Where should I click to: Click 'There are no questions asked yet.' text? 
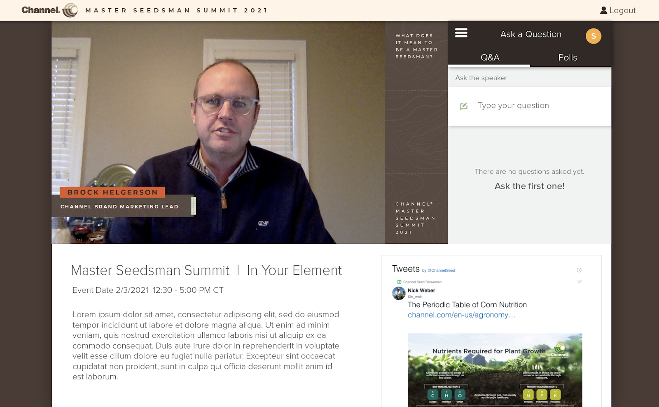[x=529, y=172]
